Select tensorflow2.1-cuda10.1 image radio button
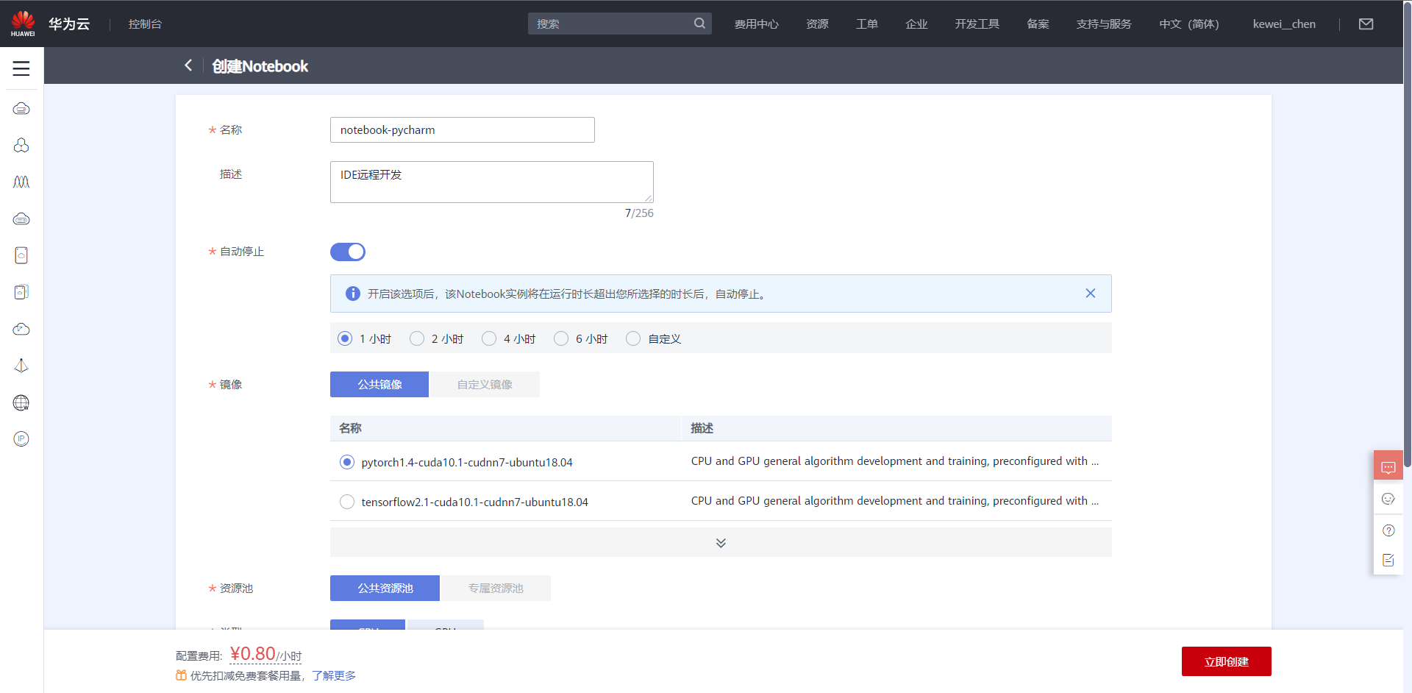The height and width of the screenshot is (693, 1412). [347, 502]
